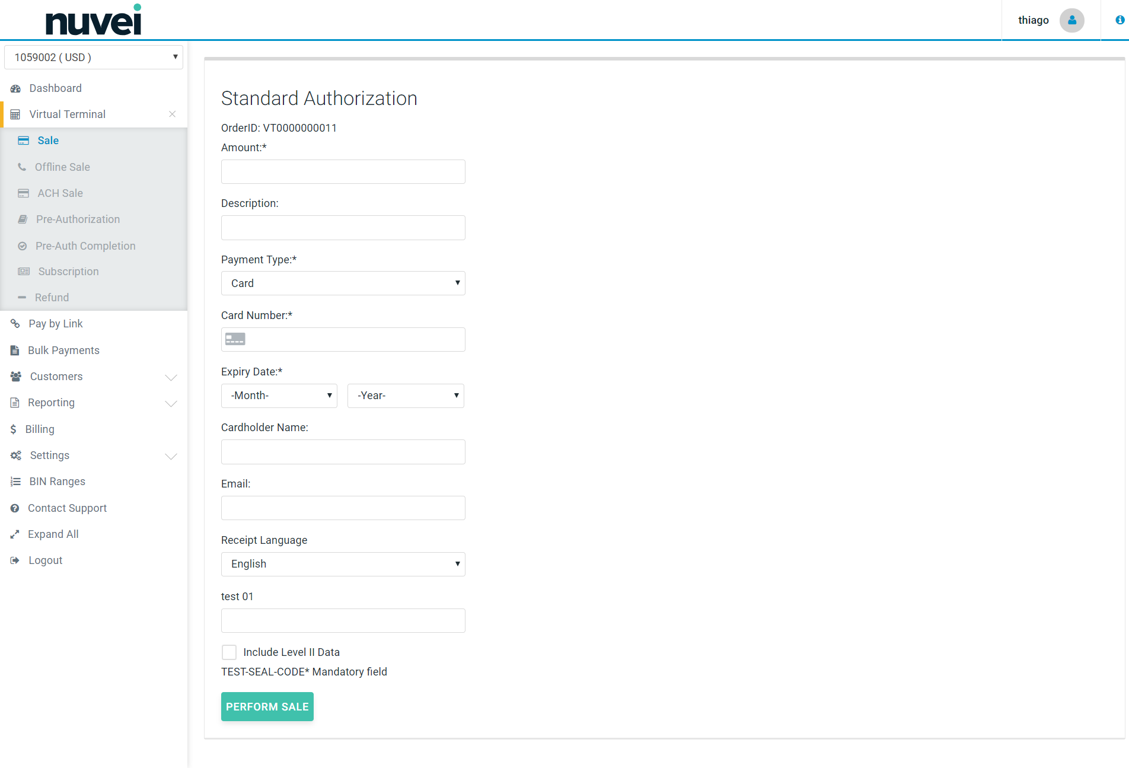Collapse Virtual Terminal using the X icon

click(172, 114)
